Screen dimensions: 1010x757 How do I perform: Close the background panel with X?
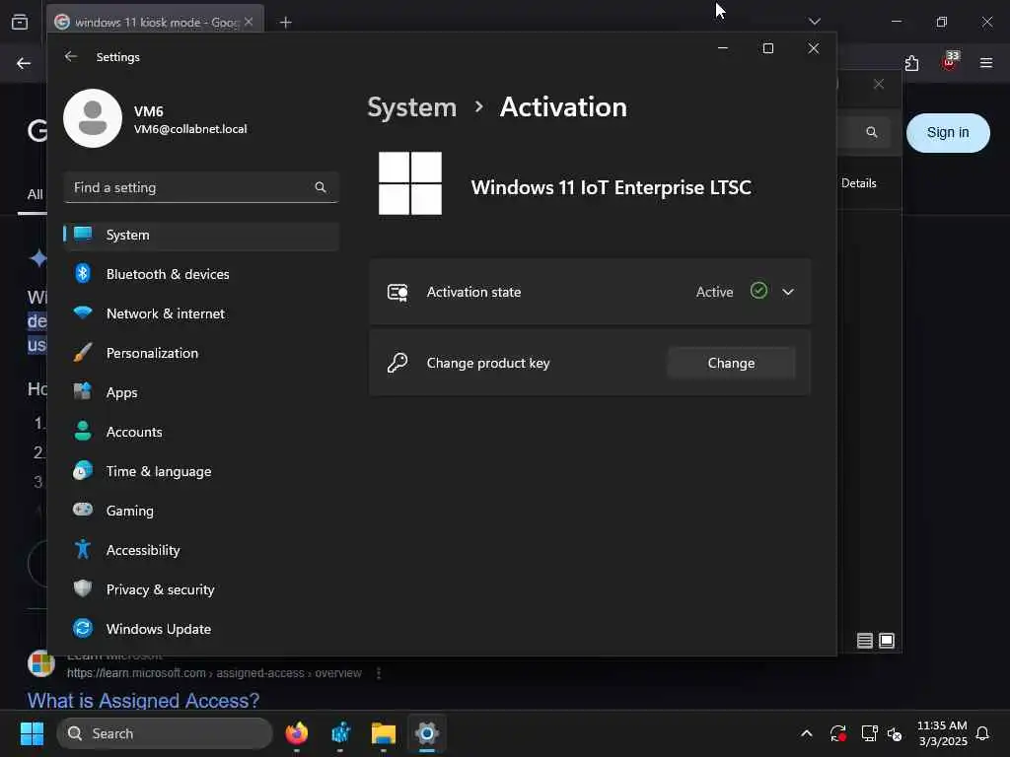tap(879, 85)
